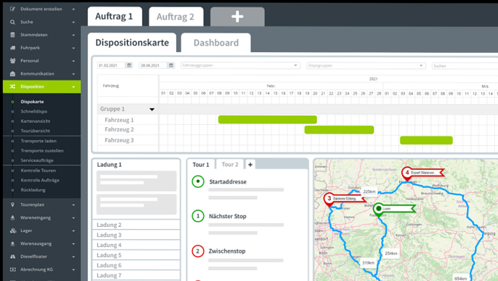This screenshot has height=281, width=498.
Task: Click the Suchen search field
Action: click(465, 66)
